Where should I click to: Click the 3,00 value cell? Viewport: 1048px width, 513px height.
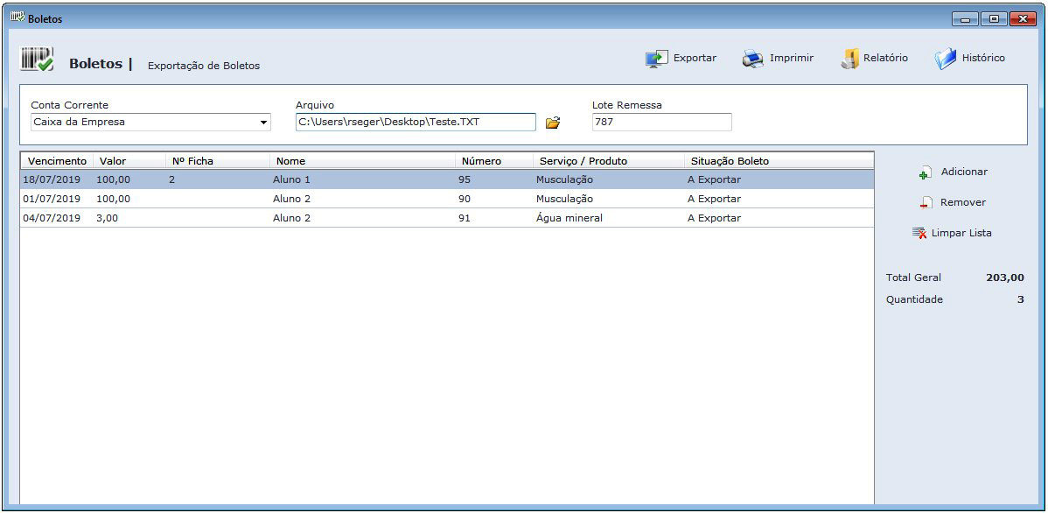click(107, 218)
